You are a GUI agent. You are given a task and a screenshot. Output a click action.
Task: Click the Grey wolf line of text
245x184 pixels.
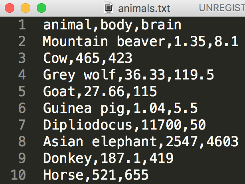(128, 75)
